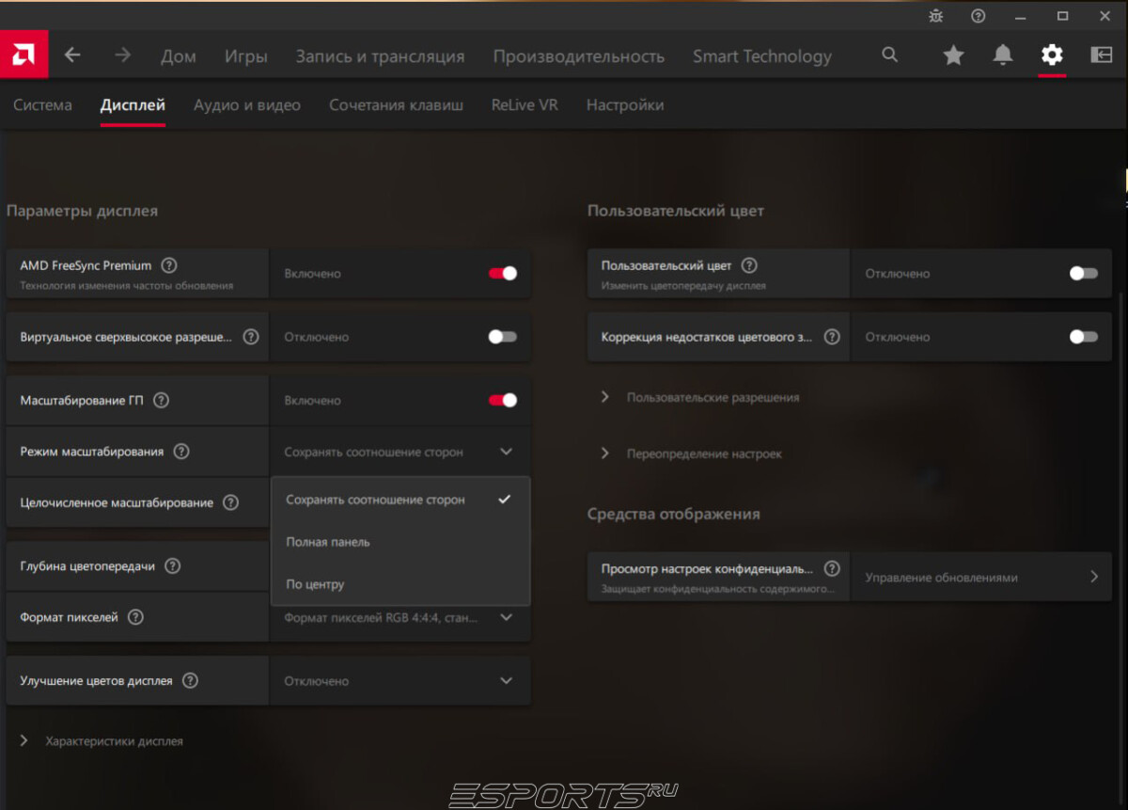The height and width of the screenshot is (810, 1128).
Task: Select По центру option
Action: coord(400,584)
